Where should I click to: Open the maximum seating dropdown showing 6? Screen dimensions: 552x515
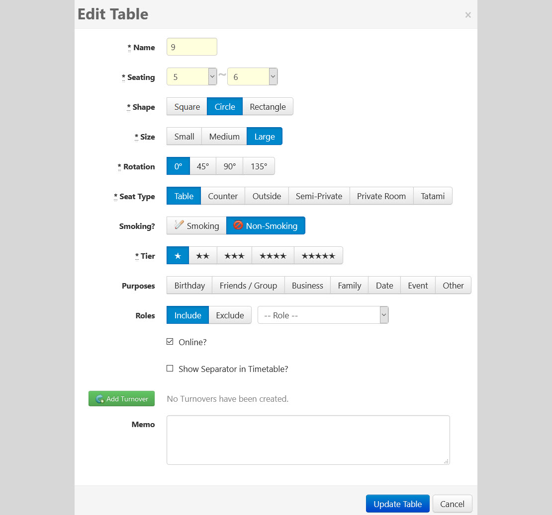click(253, 76)
